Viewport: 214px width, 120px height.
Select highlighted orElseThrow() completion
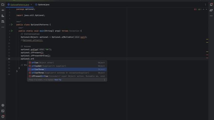click(67, 69)
